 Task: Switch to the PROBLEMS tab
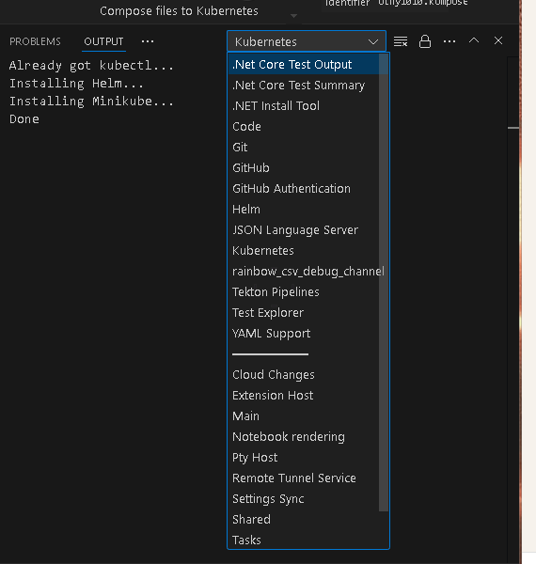[35, 41]
